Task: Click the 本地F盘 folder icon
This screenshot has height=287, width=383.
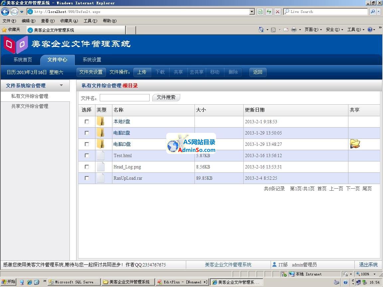Action: pos(100,121)
